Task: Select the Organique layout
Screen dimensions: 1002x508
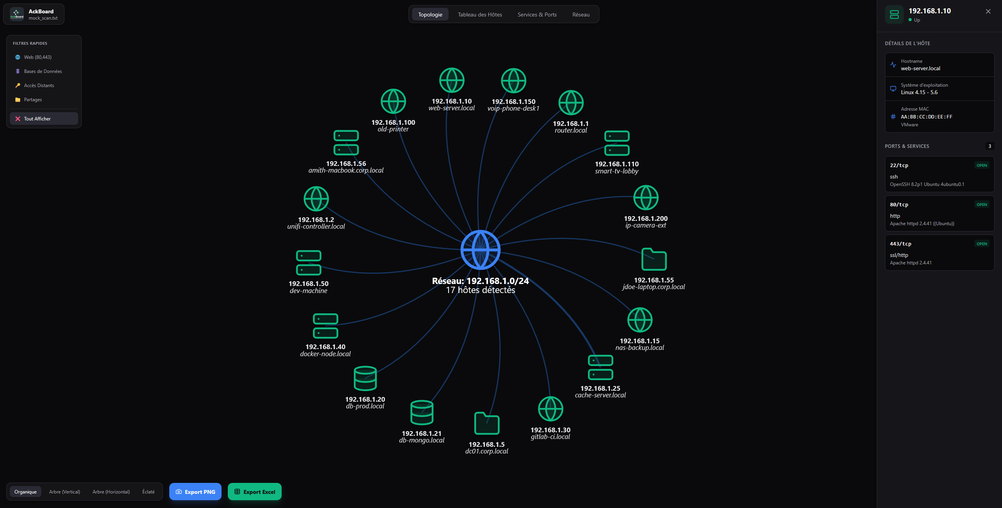Action: [x=26, y=492]
